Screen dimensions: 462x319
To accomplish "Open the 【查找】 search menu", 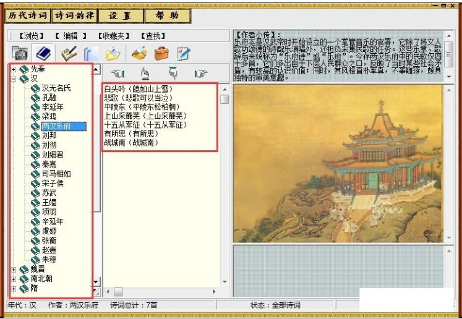I will 153,36.
